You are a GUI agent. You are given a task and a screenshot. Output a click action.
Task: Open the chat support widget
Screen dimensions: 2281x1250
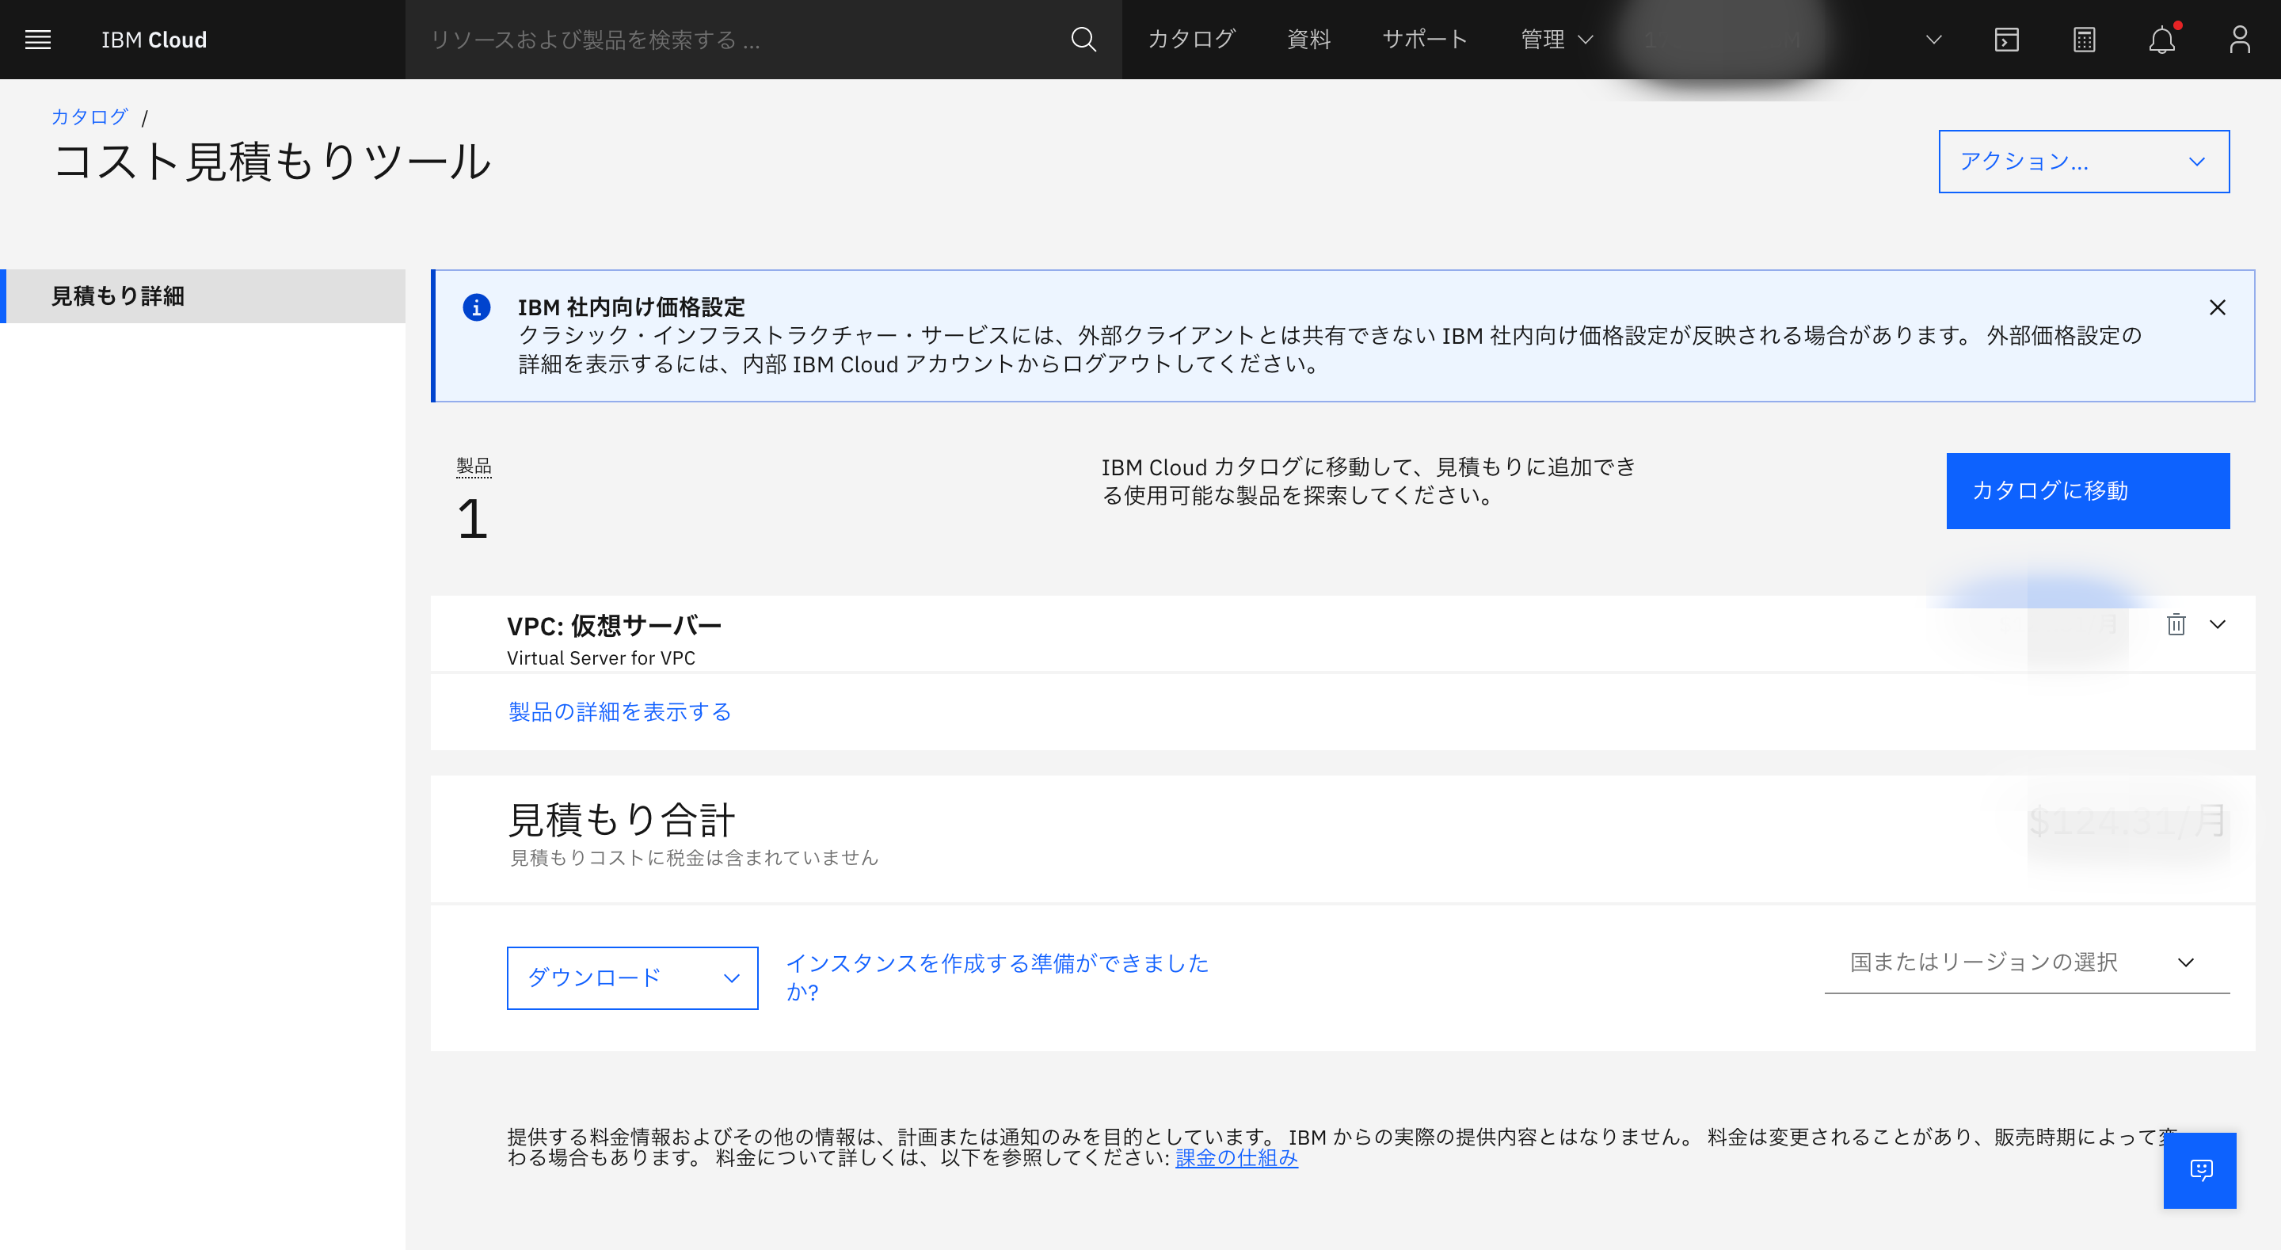click(x=2200, y=1171)
